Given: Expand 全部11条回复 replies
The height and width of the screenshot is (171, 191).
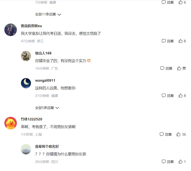Looking at the screenshot, I should 48,14.
